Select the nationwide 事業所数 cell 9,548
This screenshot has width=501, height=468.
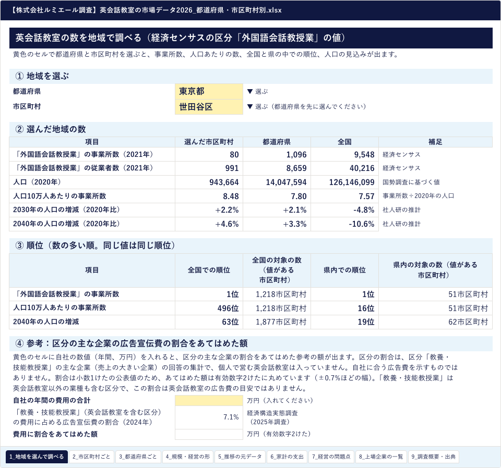345,154
